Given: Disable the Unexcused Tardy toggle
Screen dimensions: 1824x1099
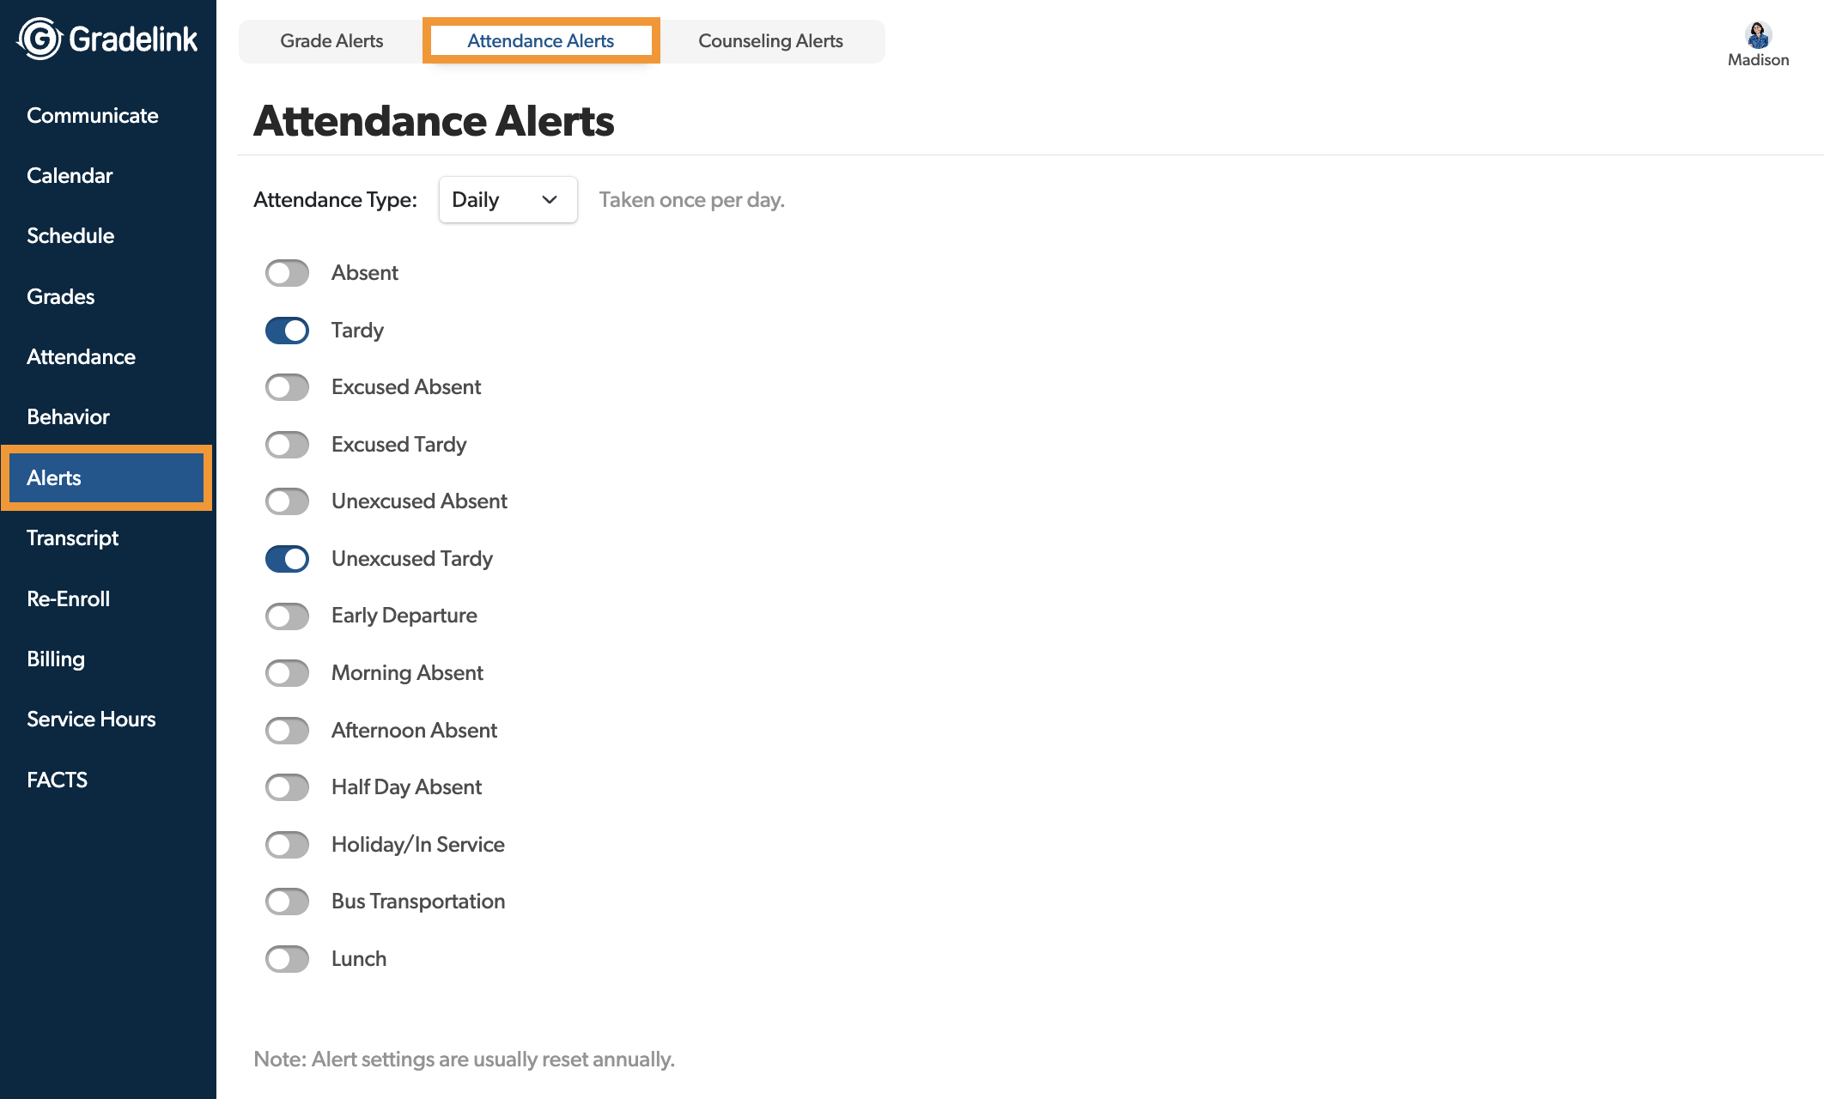Looking at the screenshot, I should pyautogui.click(x=287, y=559).
